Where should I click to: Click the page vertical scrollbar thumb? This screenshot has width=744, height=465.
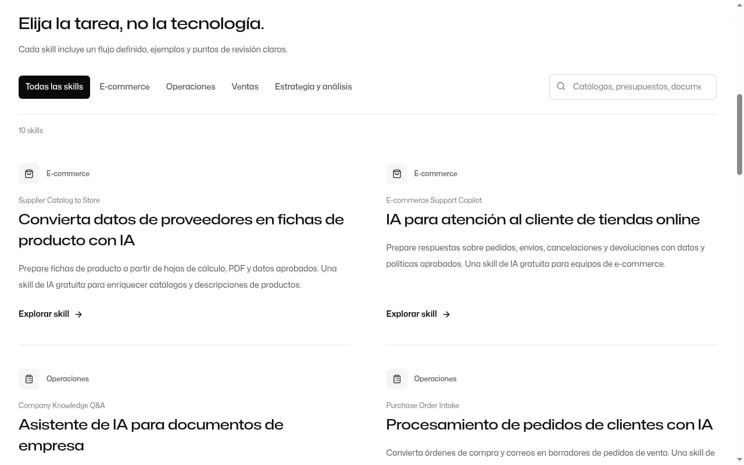pyautogui.click(x=739, y=134)
